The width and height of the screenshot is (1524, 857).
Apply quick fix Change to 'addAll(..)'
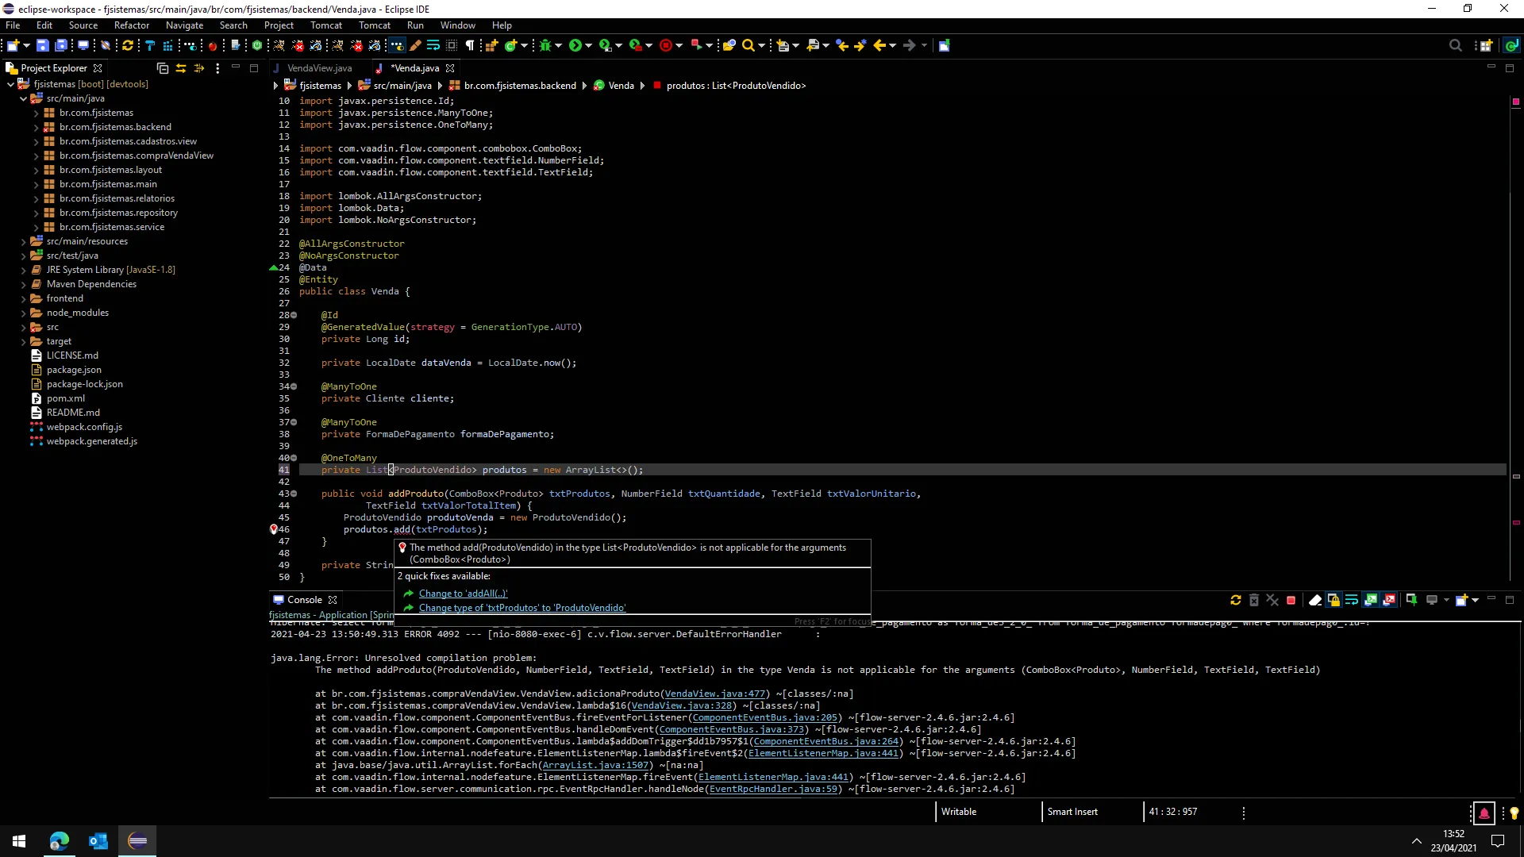coord(463,594)
